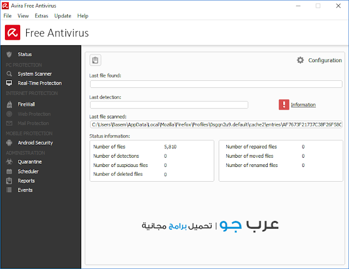
Task: Click the Last file scanned path field
Action: point(216,124)
